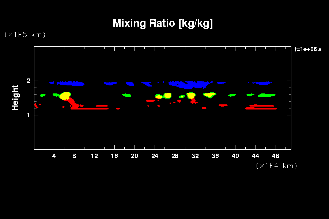Click the "Mixing Ratio [kg/kg]" plot title
329x219 pixels.
click(x=163, y=23)
